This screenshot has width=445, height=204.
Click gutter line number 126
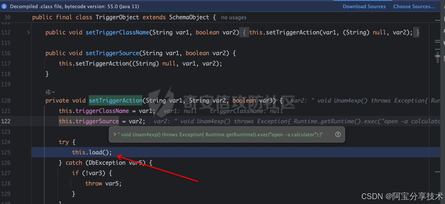click(x=6, y=163)
